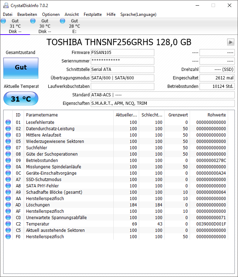Screen dimensions: 238x277
Task: Open the Optionen menu
Action: [x=51, y=14]
